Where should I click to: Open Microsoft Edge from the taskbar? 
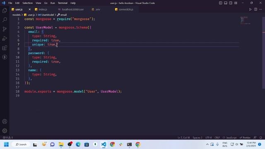pyautogui.click(x=78, y=144)
